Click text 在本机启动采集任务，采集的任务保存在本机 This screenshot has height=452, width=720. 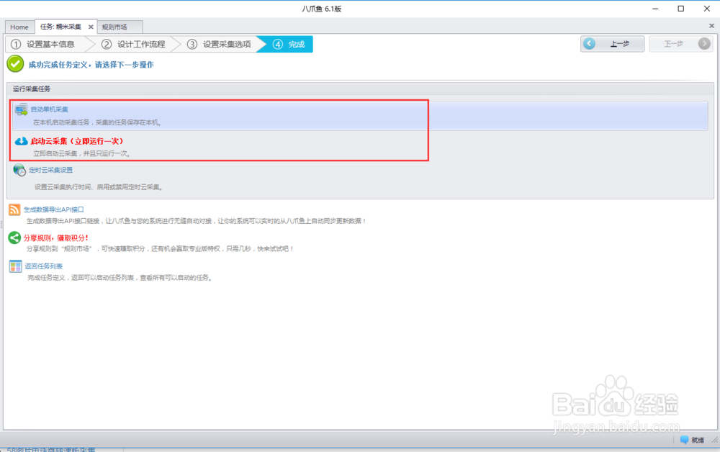(x=97, y=122)
